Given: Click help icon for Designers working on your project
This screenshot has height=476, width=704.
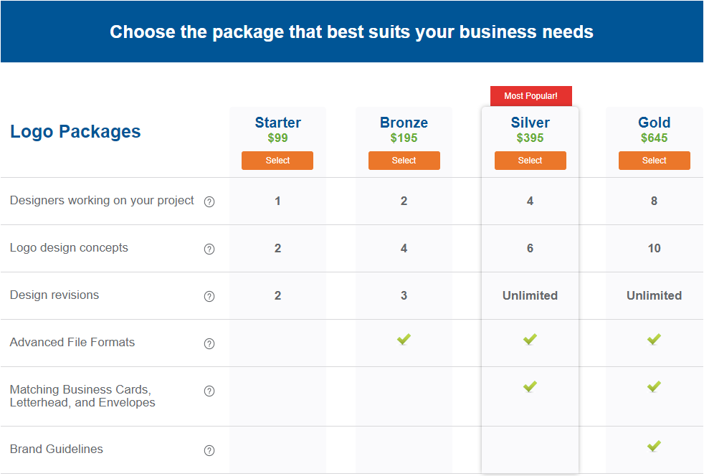Looking at the screenshot, I should [209, 202].
